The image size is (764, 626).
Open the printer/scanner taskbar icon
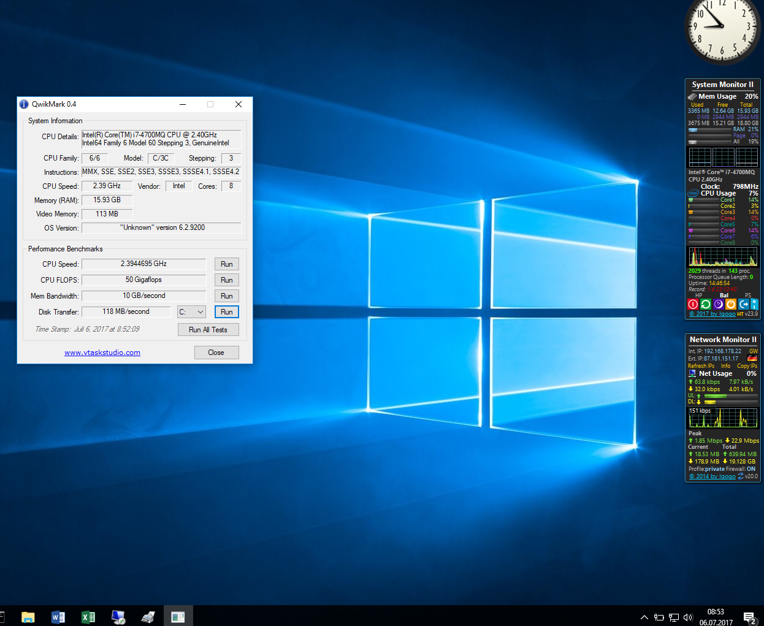148,617
